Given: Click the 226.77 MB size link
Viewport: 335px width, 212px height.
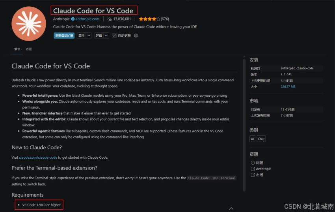Looking at the screenshot, I should (288, 86).
